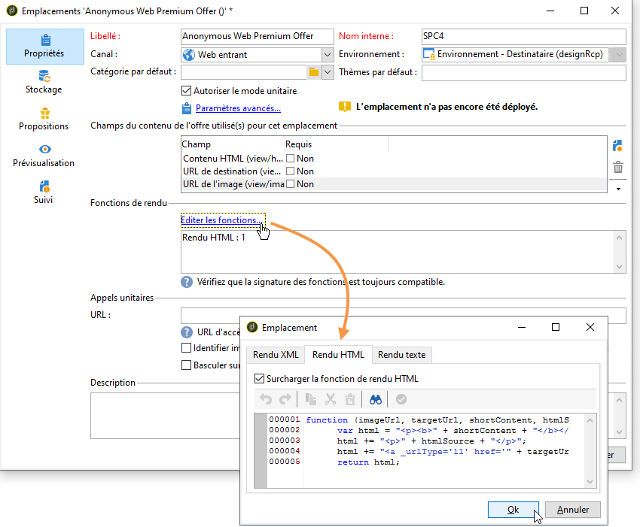Toggle Requis for Contenu HTML row
640x527 pixels.
(x=290, y=159)
